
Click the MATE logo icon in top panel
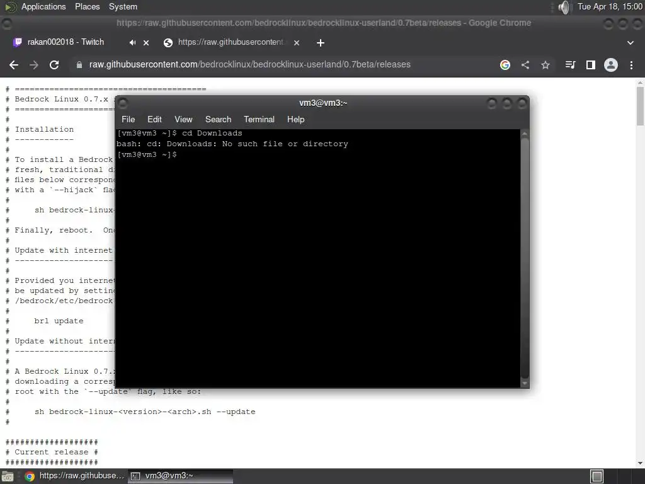coord(11,7)
